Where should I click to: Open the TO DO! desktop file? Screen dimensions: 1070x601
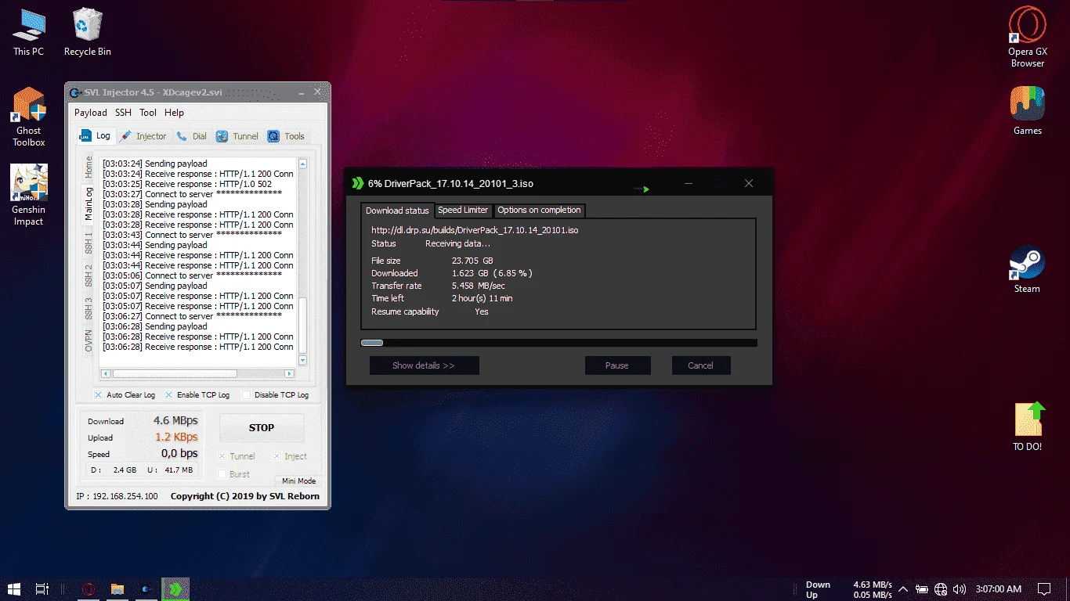coord(1027,426)
